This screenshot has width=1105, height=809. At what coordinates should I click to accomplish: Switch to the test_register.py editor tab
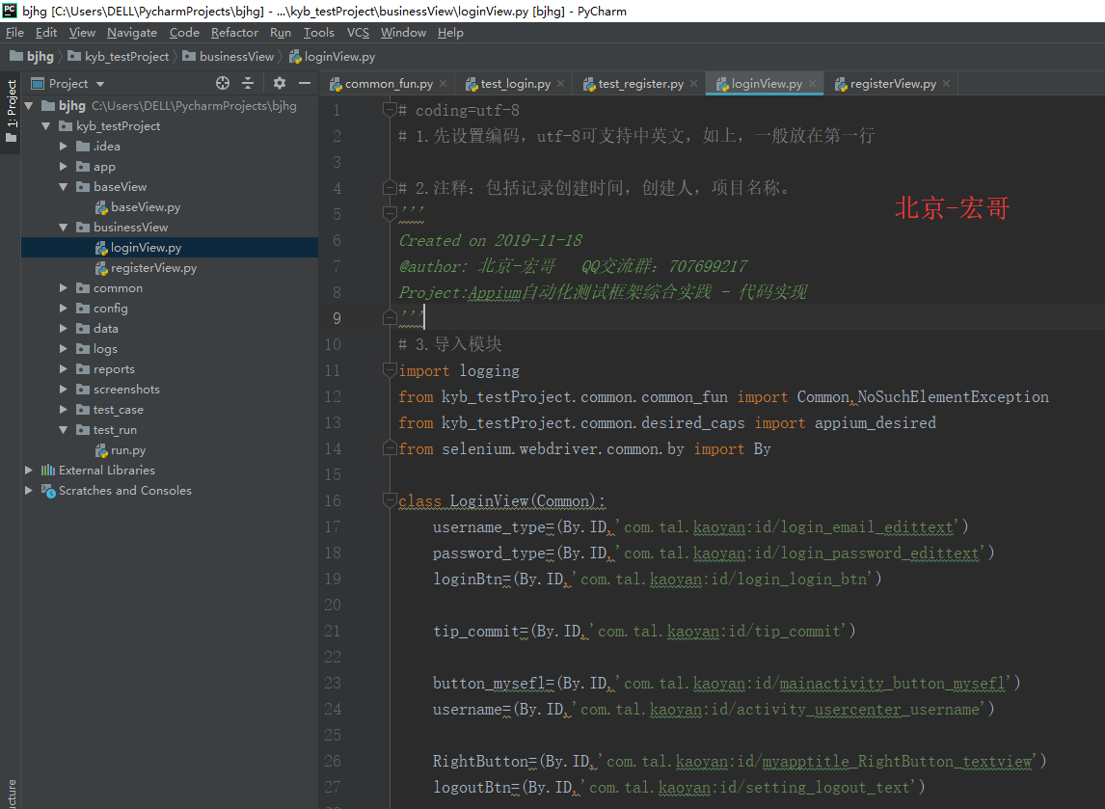pos(638,84)
